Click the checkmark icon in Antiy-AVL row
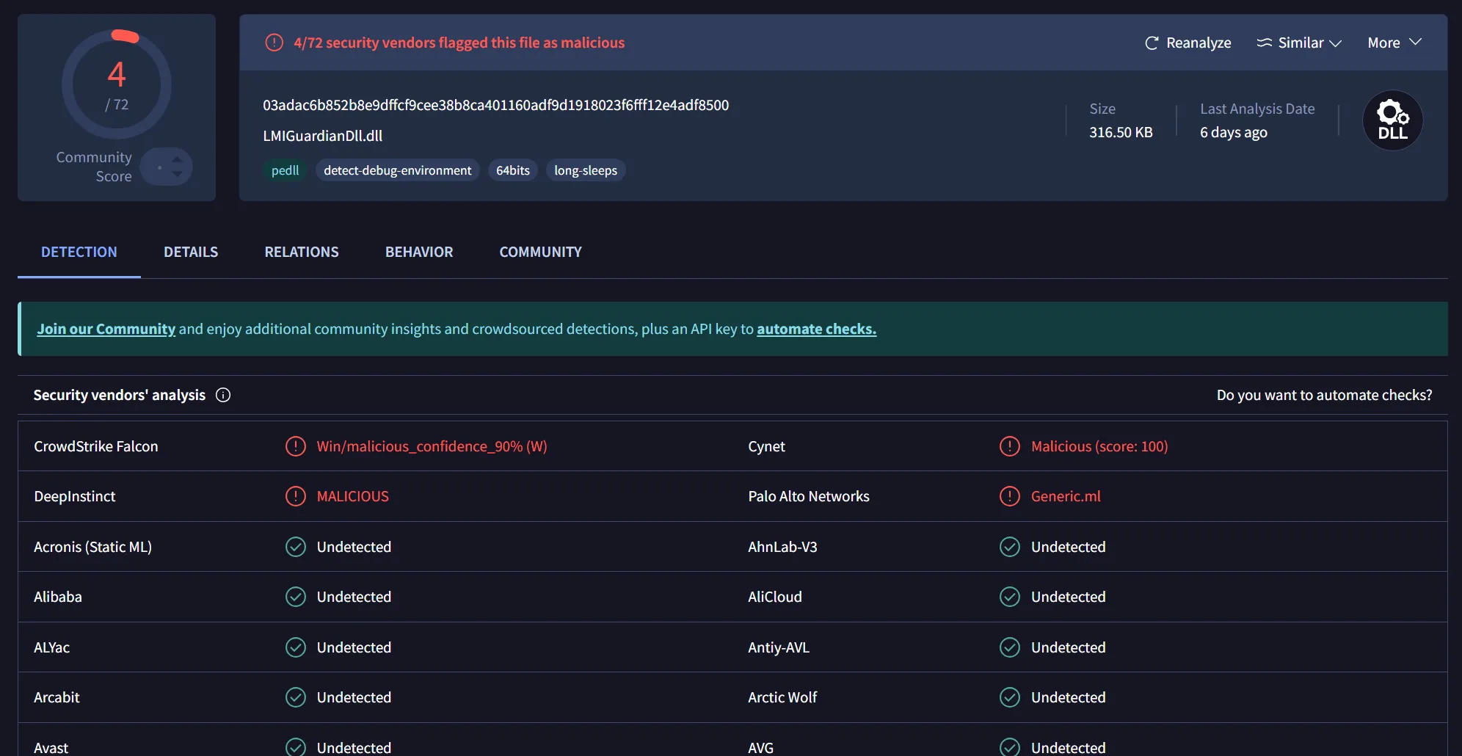The width and height of the screenshot is (1462, 756). [1009, 647]
